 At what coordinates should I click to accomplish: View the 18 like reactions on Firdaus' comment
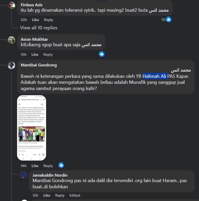pyautogui.click(x=166, y=20)
